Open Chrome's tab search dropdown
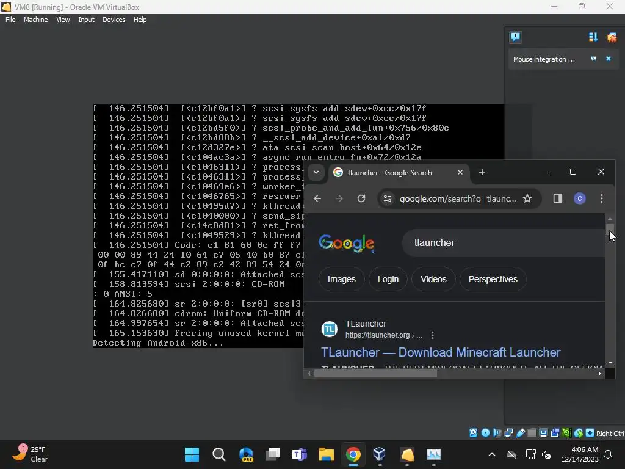 click(316, 172)
